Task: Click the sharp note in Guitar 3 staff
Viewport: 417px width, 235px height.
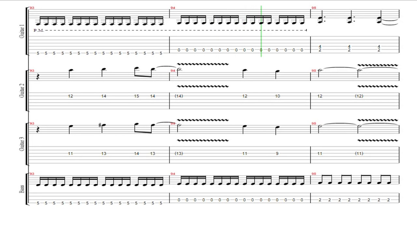Action: (x=103, y=125)
